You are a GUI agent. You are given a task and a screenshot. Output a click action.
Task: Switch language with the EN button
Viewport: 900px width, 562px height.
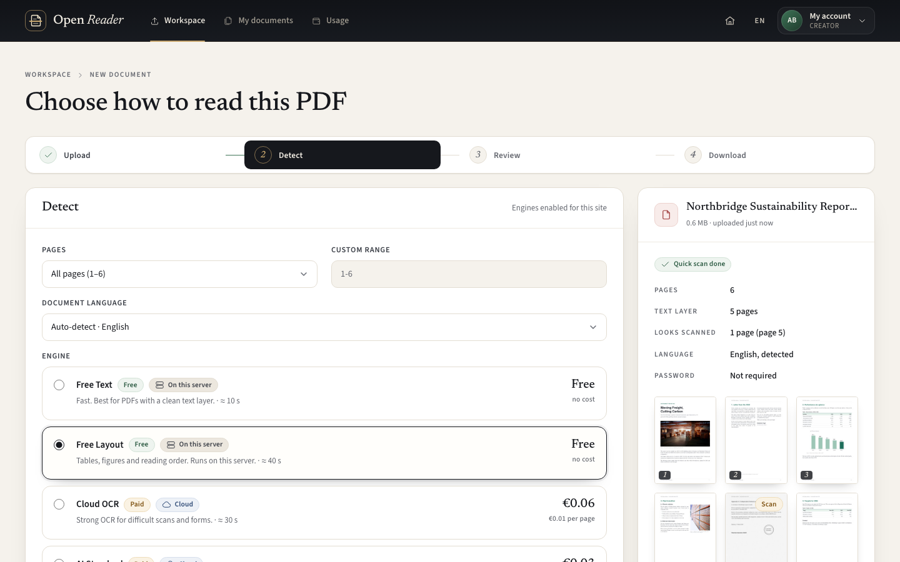tap(760, 21)
